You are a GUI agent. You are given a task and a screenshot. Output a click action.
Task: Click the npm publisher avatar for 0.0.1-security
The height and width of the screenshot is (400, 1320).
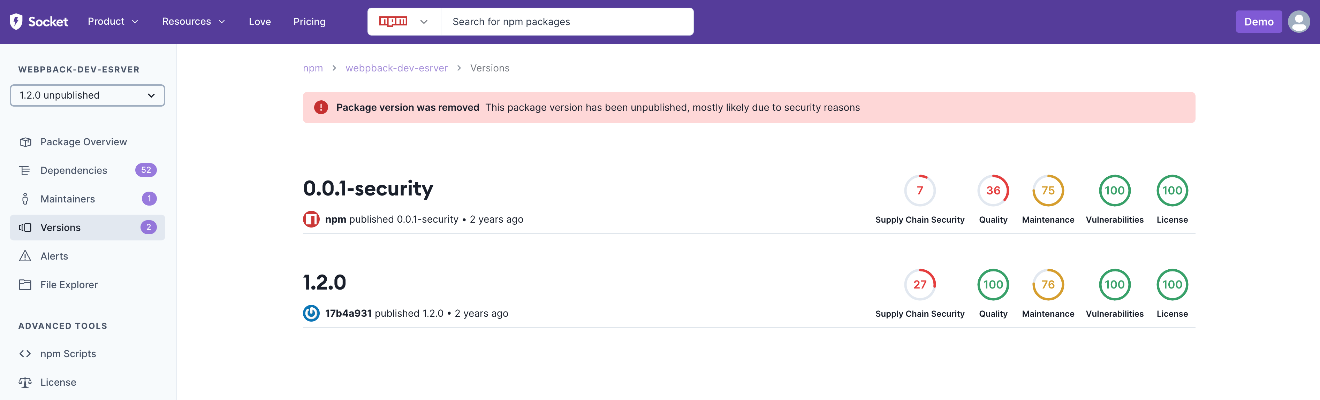[x=311, y=219]
